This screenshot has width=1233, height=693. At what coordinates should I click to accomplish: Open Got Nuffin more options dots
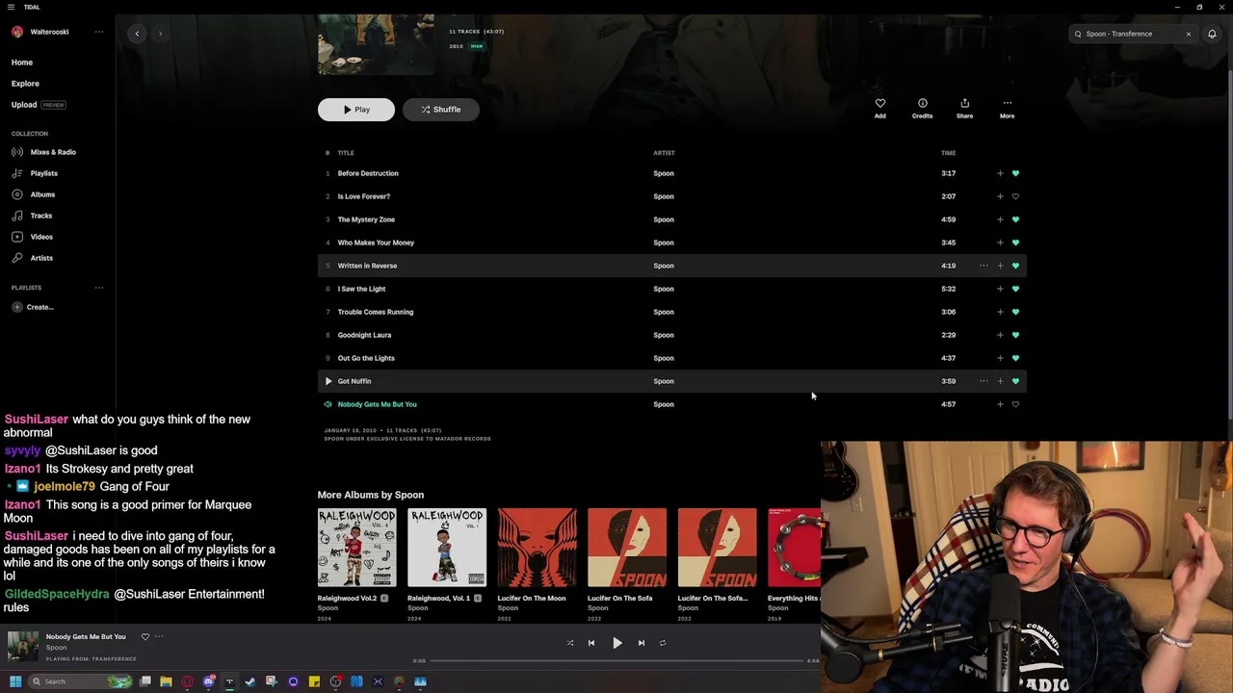(984, 381)
